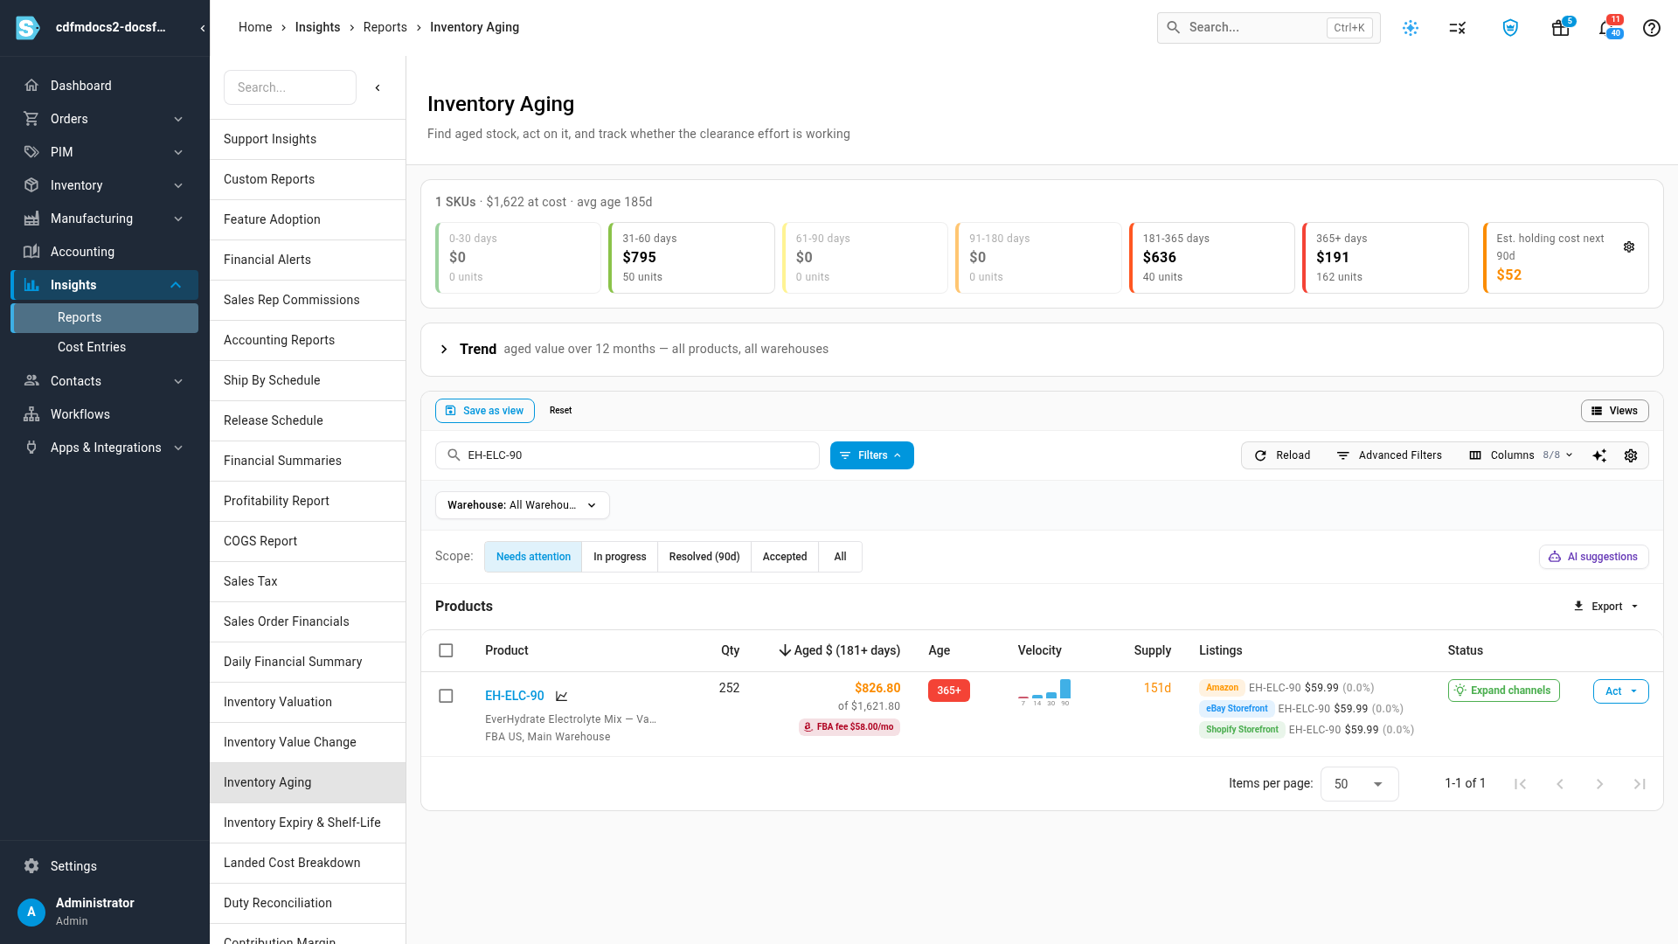The height and width of the screenshot is (944, 1678).
Task: Check the EH-ELC-90 row checkbox
Action: 446,696
